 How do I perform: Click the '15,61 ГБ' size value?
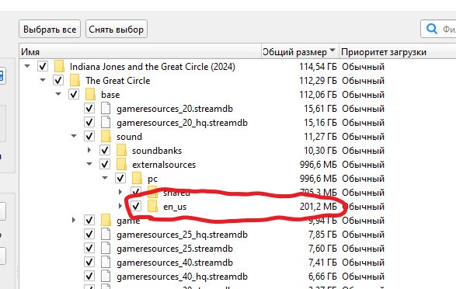[320, 109]
